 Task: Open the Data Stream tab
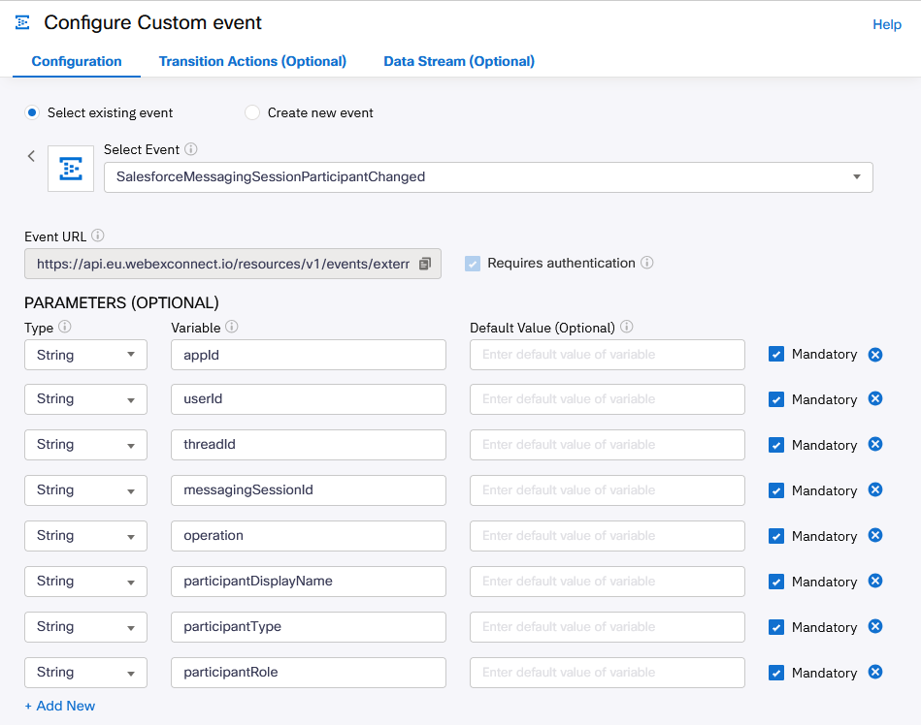(x=458, y=61)
